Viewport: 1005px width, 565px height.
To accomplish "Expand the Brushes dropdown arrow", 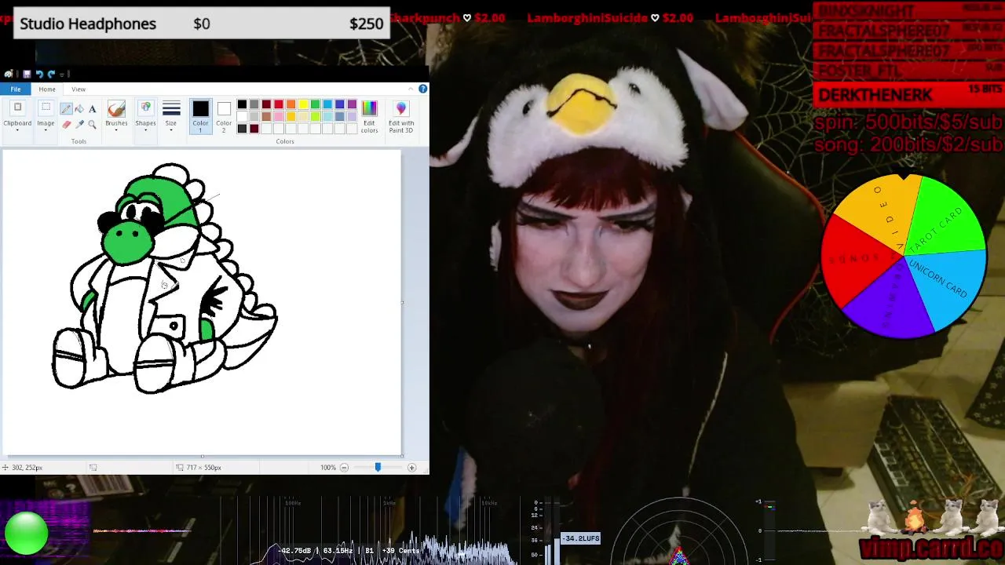I will (x=116, y=130).
